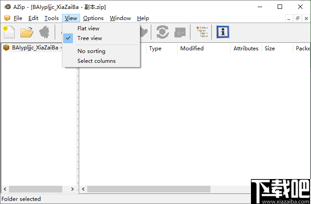Viewport: 311px width, 204px height.
Task: Click the file list horizontal scrollbar thumb
Action: pos(149,189)
